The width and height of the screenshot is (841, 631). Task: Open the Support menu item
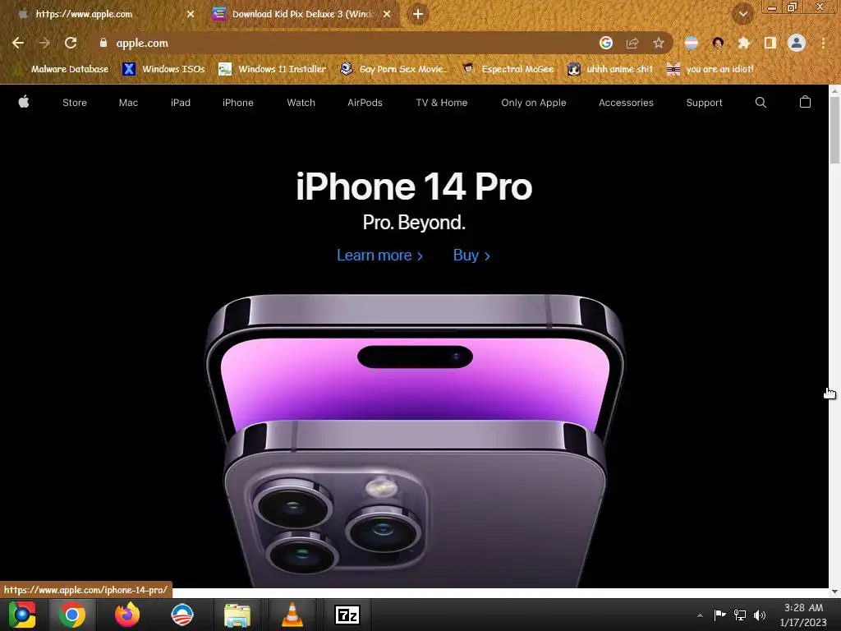[x=704, y=103]
